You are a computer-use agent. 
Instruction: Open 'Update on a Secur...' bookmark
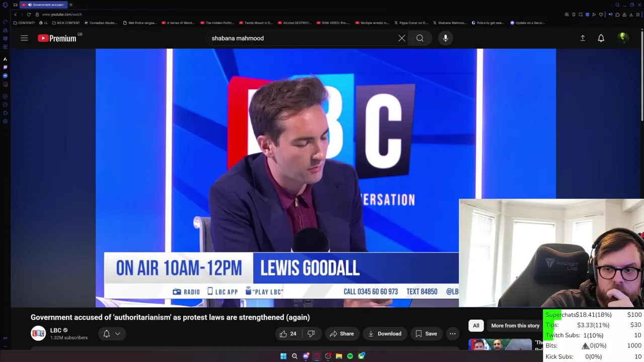(528, 23)
